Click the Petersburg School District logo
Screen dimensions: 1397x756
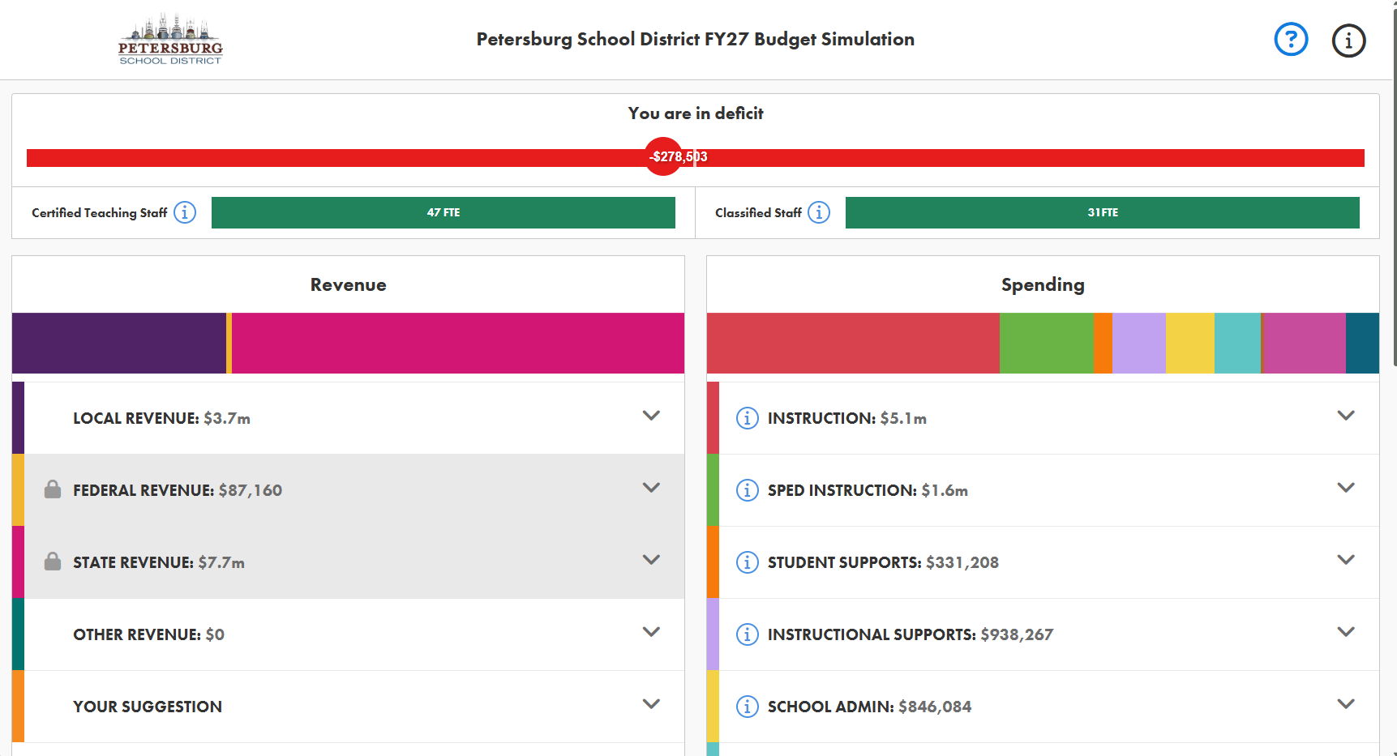point(170,40)
